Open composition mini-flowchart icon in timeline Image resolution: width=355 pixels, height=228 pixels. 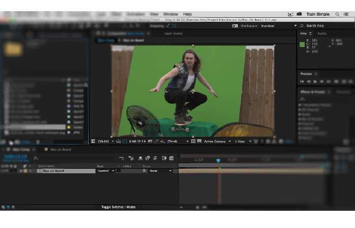pos(121,158)
